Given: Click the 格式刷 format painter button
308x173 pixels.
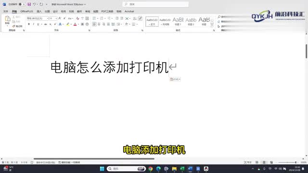Looking at the screenshot, I should coord(17,26).
